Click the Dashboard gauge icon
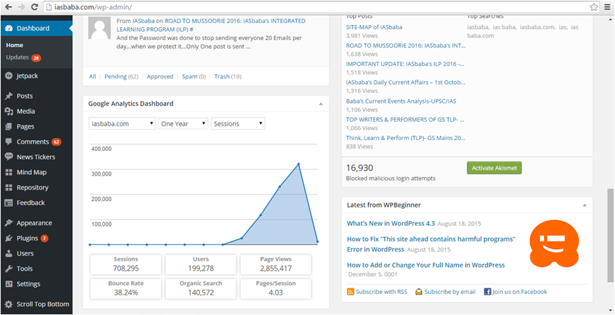The image size is (615, 315). coord(9,28)
